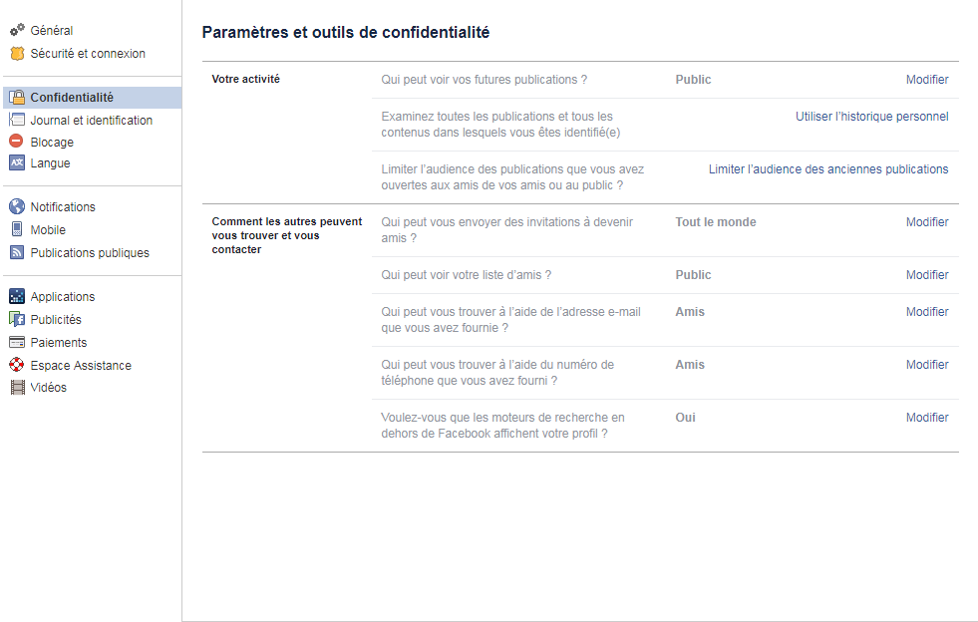
Task: Click the lifebuoy icon for Espace Assistance
Action: pos(17,366)
